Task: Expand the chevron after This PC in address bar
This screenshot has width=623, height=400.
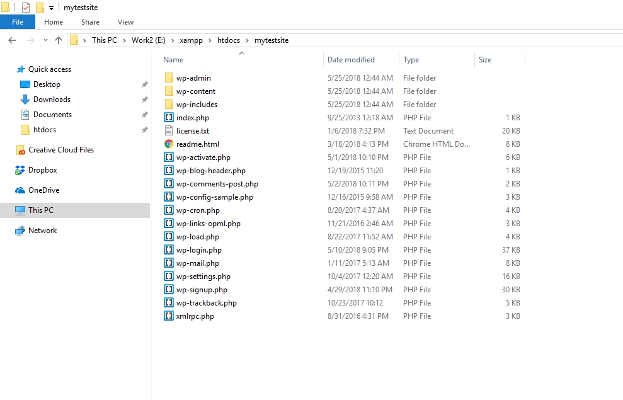Action: tap(124, 40)
